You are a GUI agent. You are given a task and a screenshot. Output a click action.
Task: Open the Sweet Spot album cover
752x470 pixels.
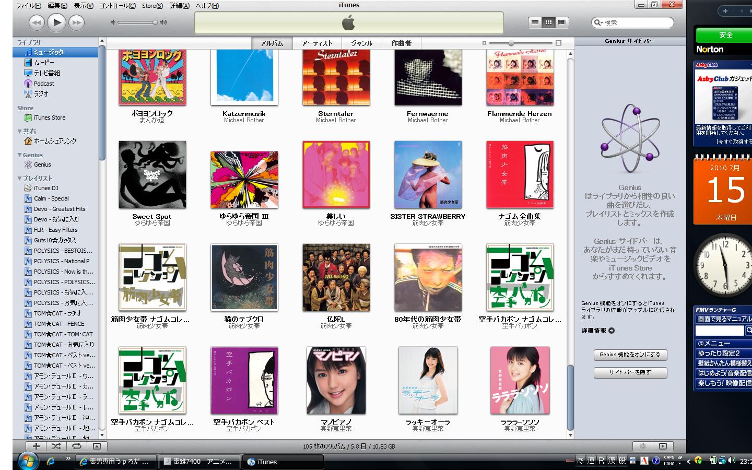click(x=152, y=175)
